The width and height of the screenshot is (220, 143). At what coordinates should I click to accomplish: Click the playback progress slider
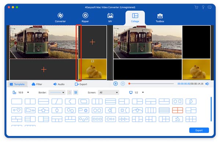coord(151,84)
